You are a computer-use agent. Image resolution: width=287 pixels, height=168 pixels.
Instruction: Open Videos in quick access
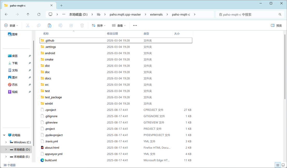(x=13, y=92)
